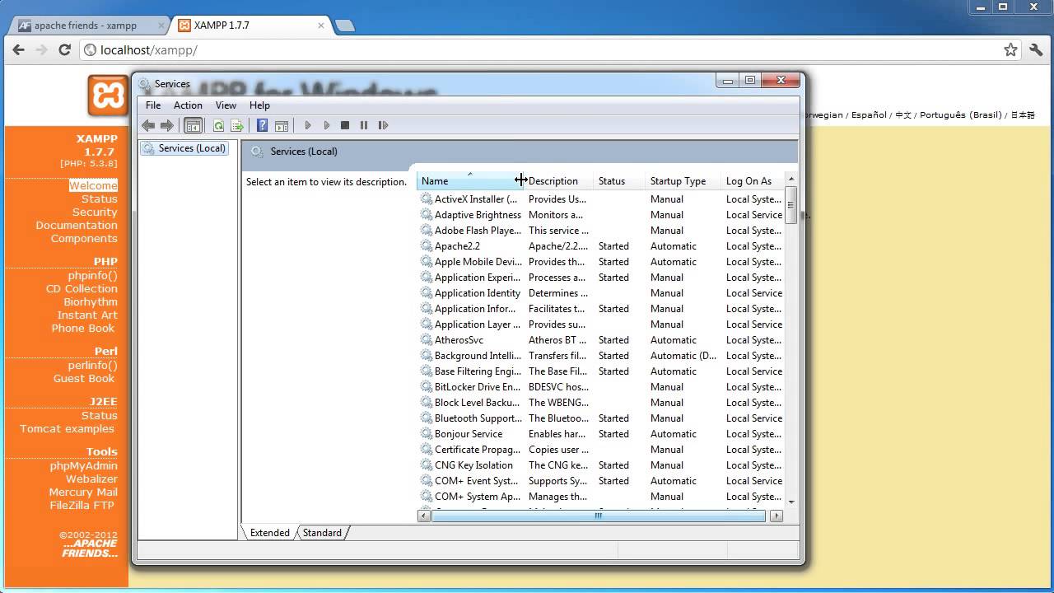Select the Base Filtering Engine row
The width and height of the screenshot is (1054, 593).
(601, 371)
